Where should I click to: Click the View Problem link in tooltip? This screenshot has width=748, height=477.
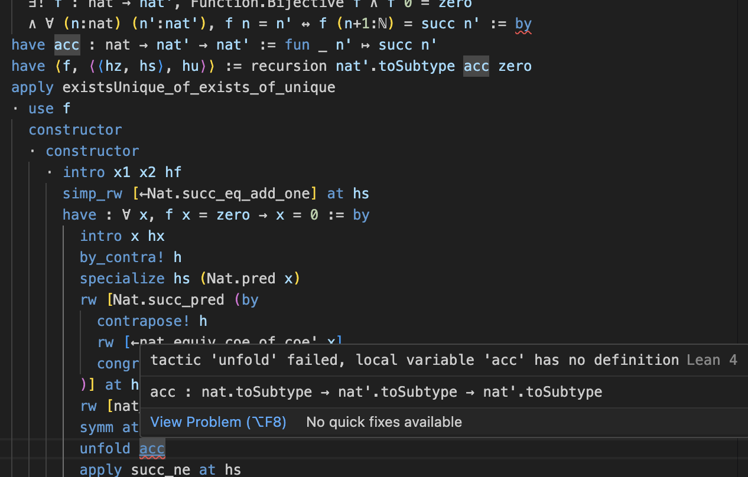tap(218, 422)
